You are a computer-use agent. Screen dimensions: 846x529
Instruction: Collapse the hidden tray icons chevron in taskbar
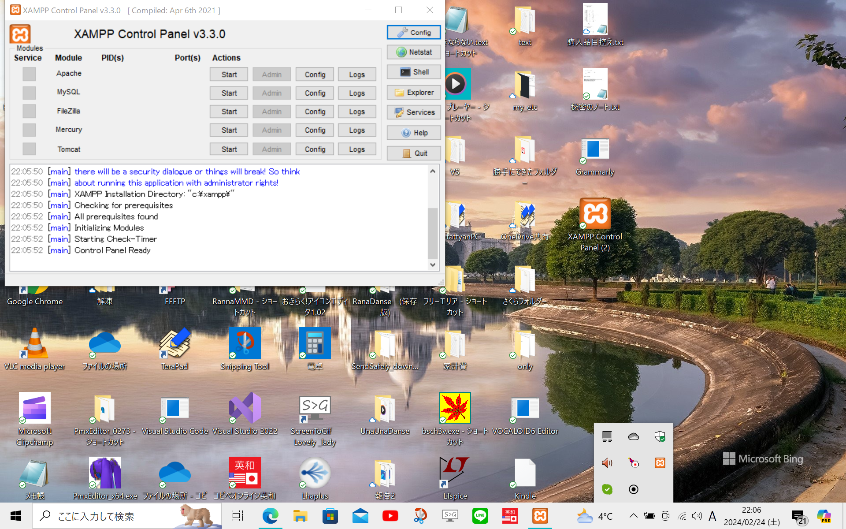pos(633,516)
